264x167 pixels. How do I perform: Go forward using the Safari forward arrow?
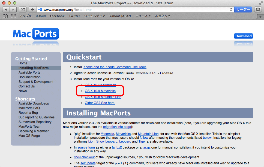[13, 10]
